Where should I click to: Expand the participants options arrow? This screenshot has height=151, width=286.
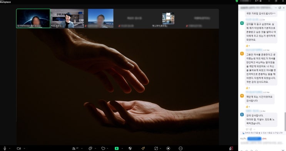click(82, 148)
